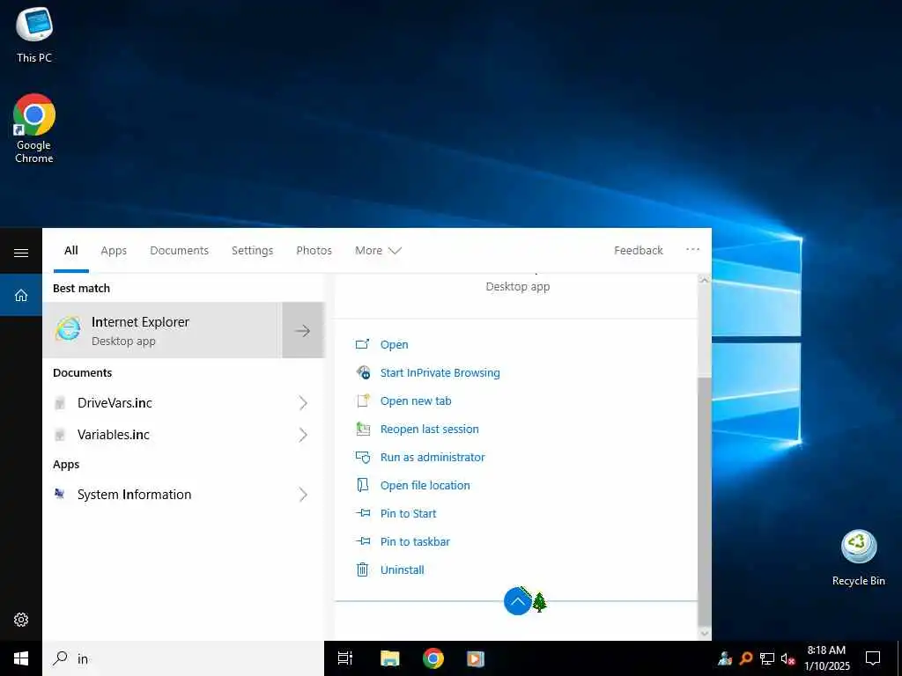The height and width of the screenshot is (676, 902).
Task: Switch to the All search tab
Action: [x=71, y=251]
